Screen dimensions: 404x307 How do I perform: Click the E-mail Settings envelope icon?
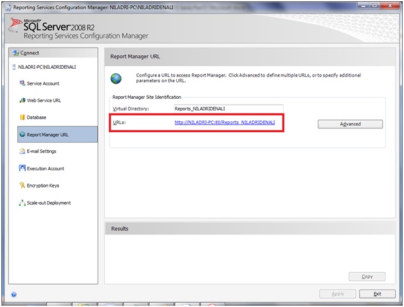(x=23, y=151)
